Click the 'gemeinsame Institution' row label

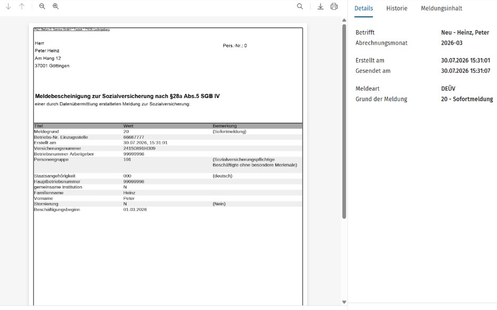[58, 187]
